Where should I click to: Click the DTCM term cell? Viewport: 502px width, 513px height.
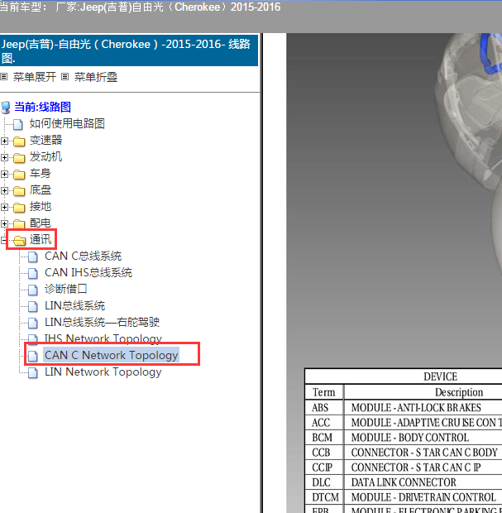(325, 497)
